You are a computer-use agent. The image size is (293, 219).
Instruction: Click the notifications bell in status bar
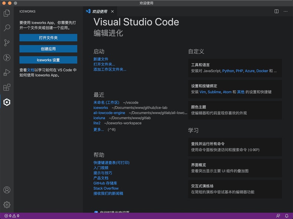(x=287, y=216)
